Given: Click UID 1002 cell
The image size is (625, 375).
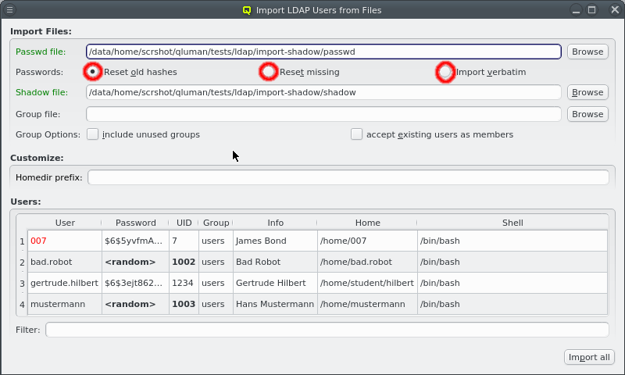Looking at the screenshot, I should coord(184,262).
